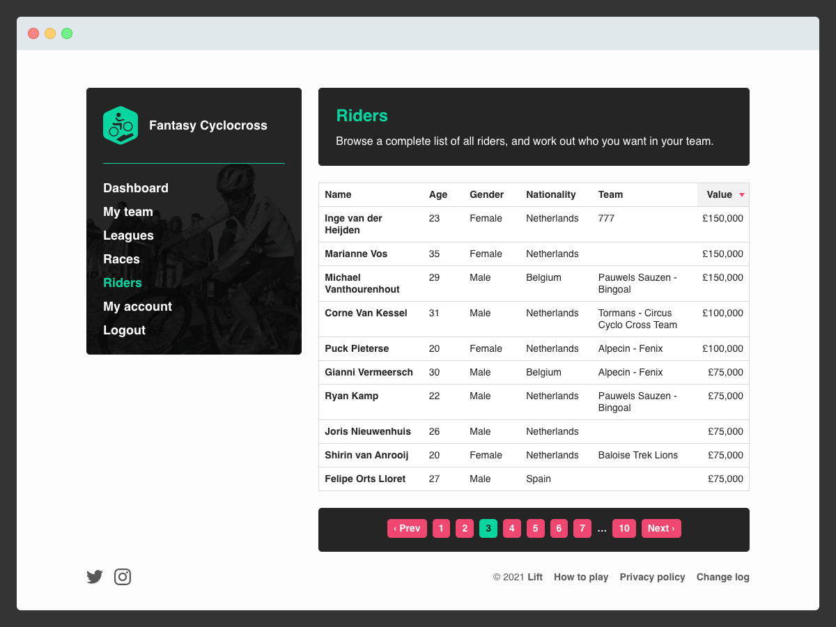Image resolution: width=836 pixels, height=627 pixels.
Task: Select rider Gianni Vermeersch
Action: pyautogui.click(x=369, y=372)
